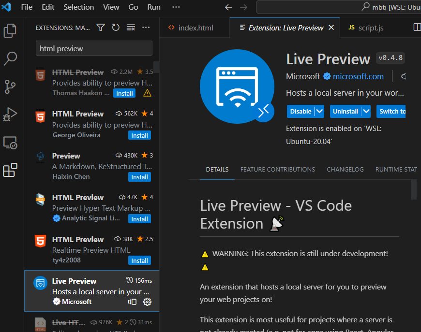Screen dimensions: 421x332
Task: Open the Explorer view in activity bar
Action: pyautogui.click(x=10, y=30)
